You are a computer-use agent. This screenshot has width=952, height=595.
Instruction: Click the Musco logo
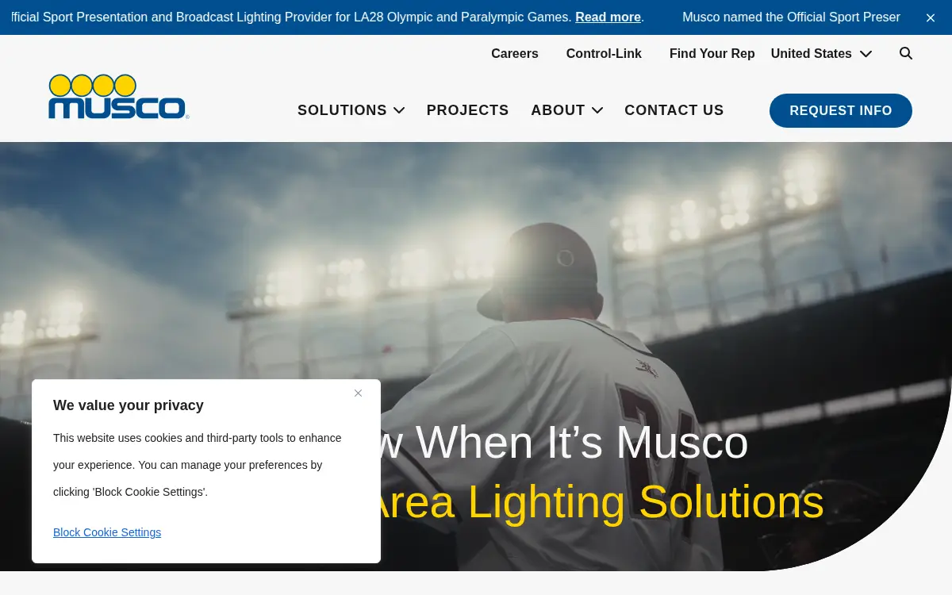pyautogui.click(x=118, y=97)
